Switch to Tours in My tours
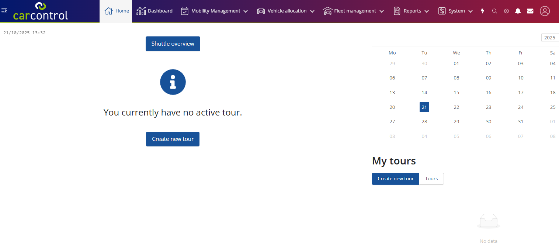 pos(431,179)
